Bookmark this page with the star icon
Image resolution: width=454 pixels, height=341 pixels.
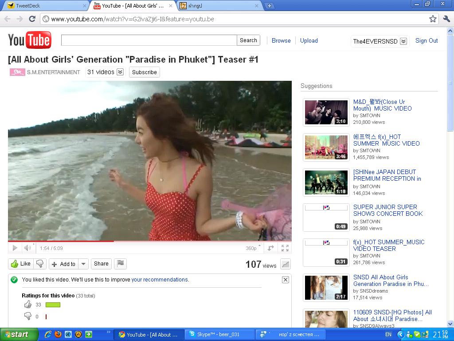433,19
